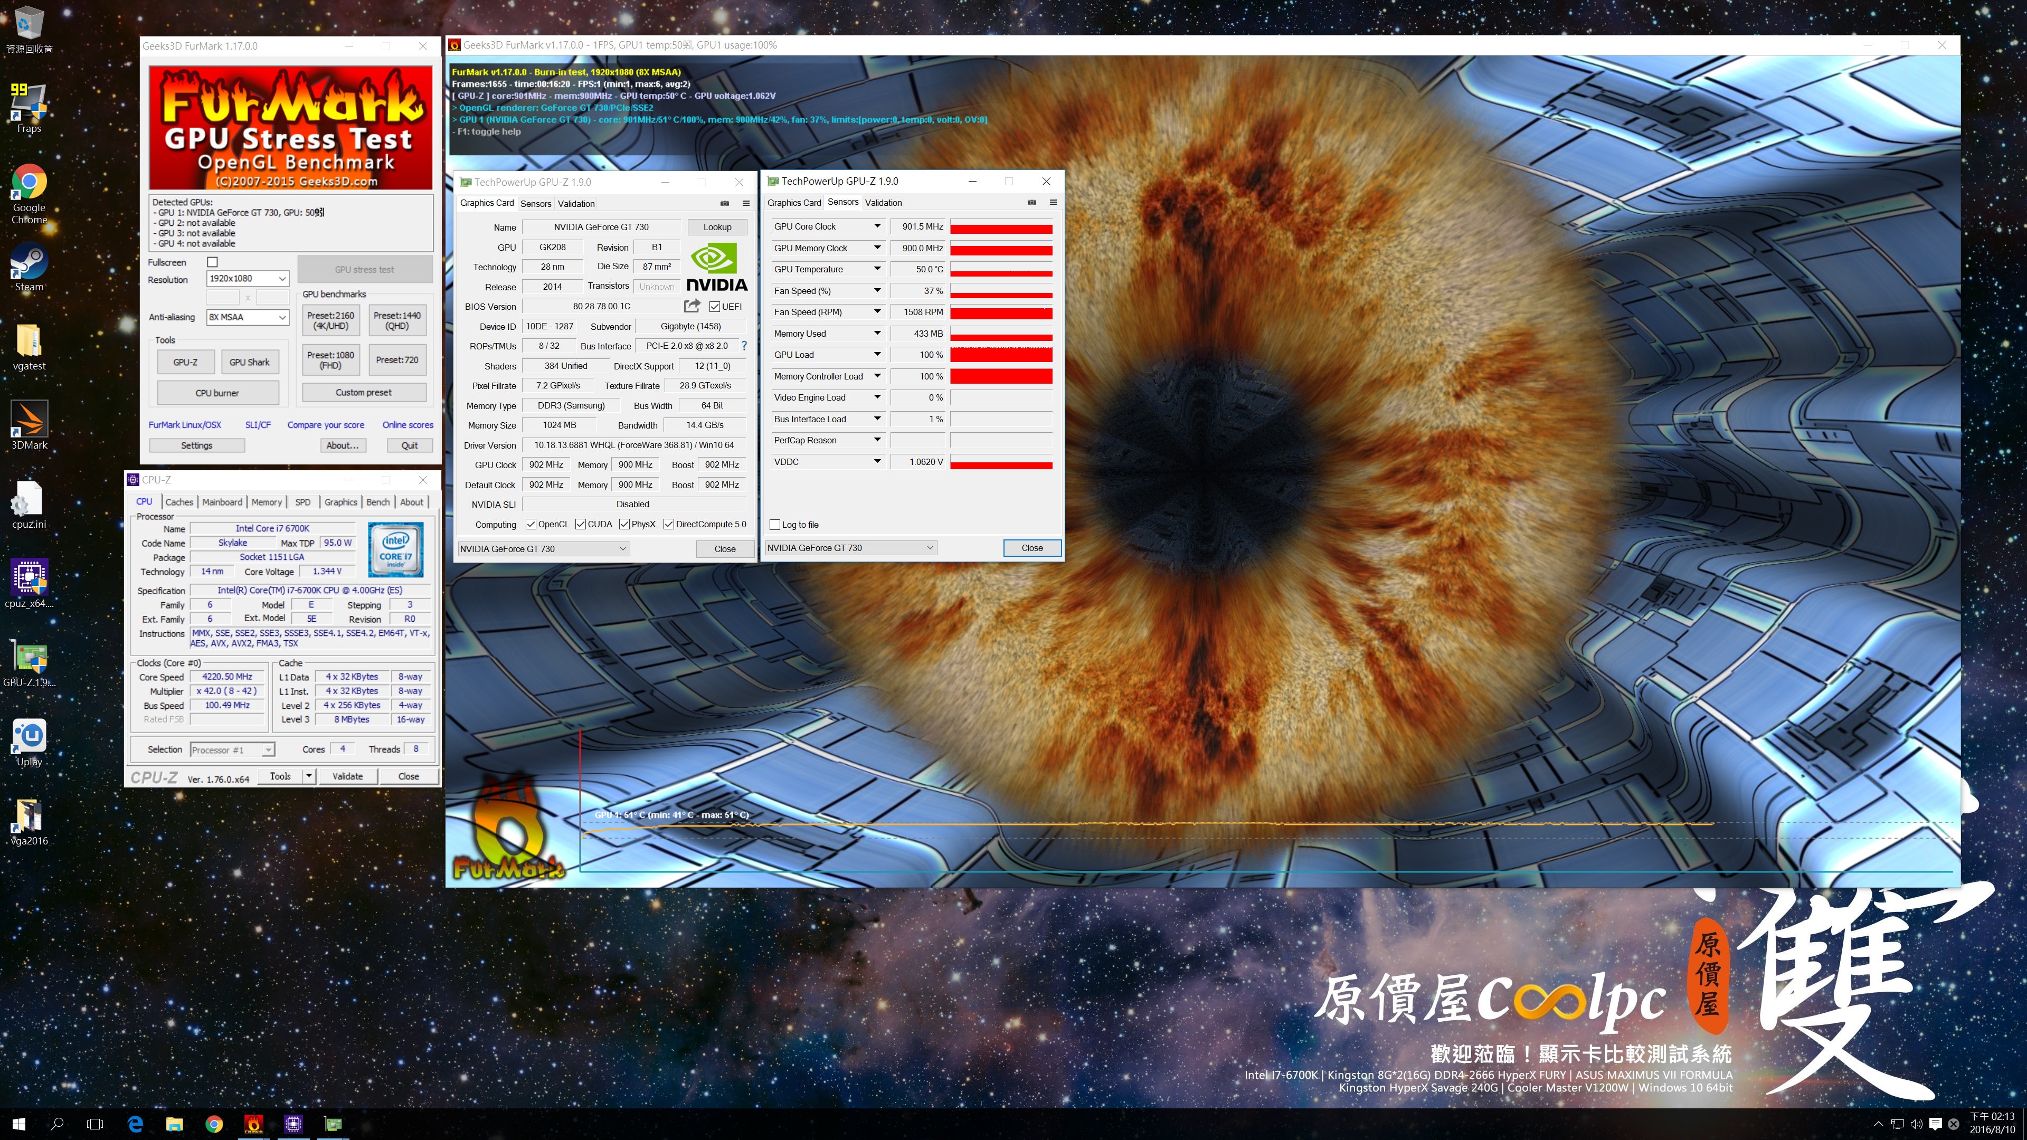Image resolution: width=2027 pixels, height=1140 pixels.
Task: Click the Custom preset button
Action: click(x=364, y=392)
